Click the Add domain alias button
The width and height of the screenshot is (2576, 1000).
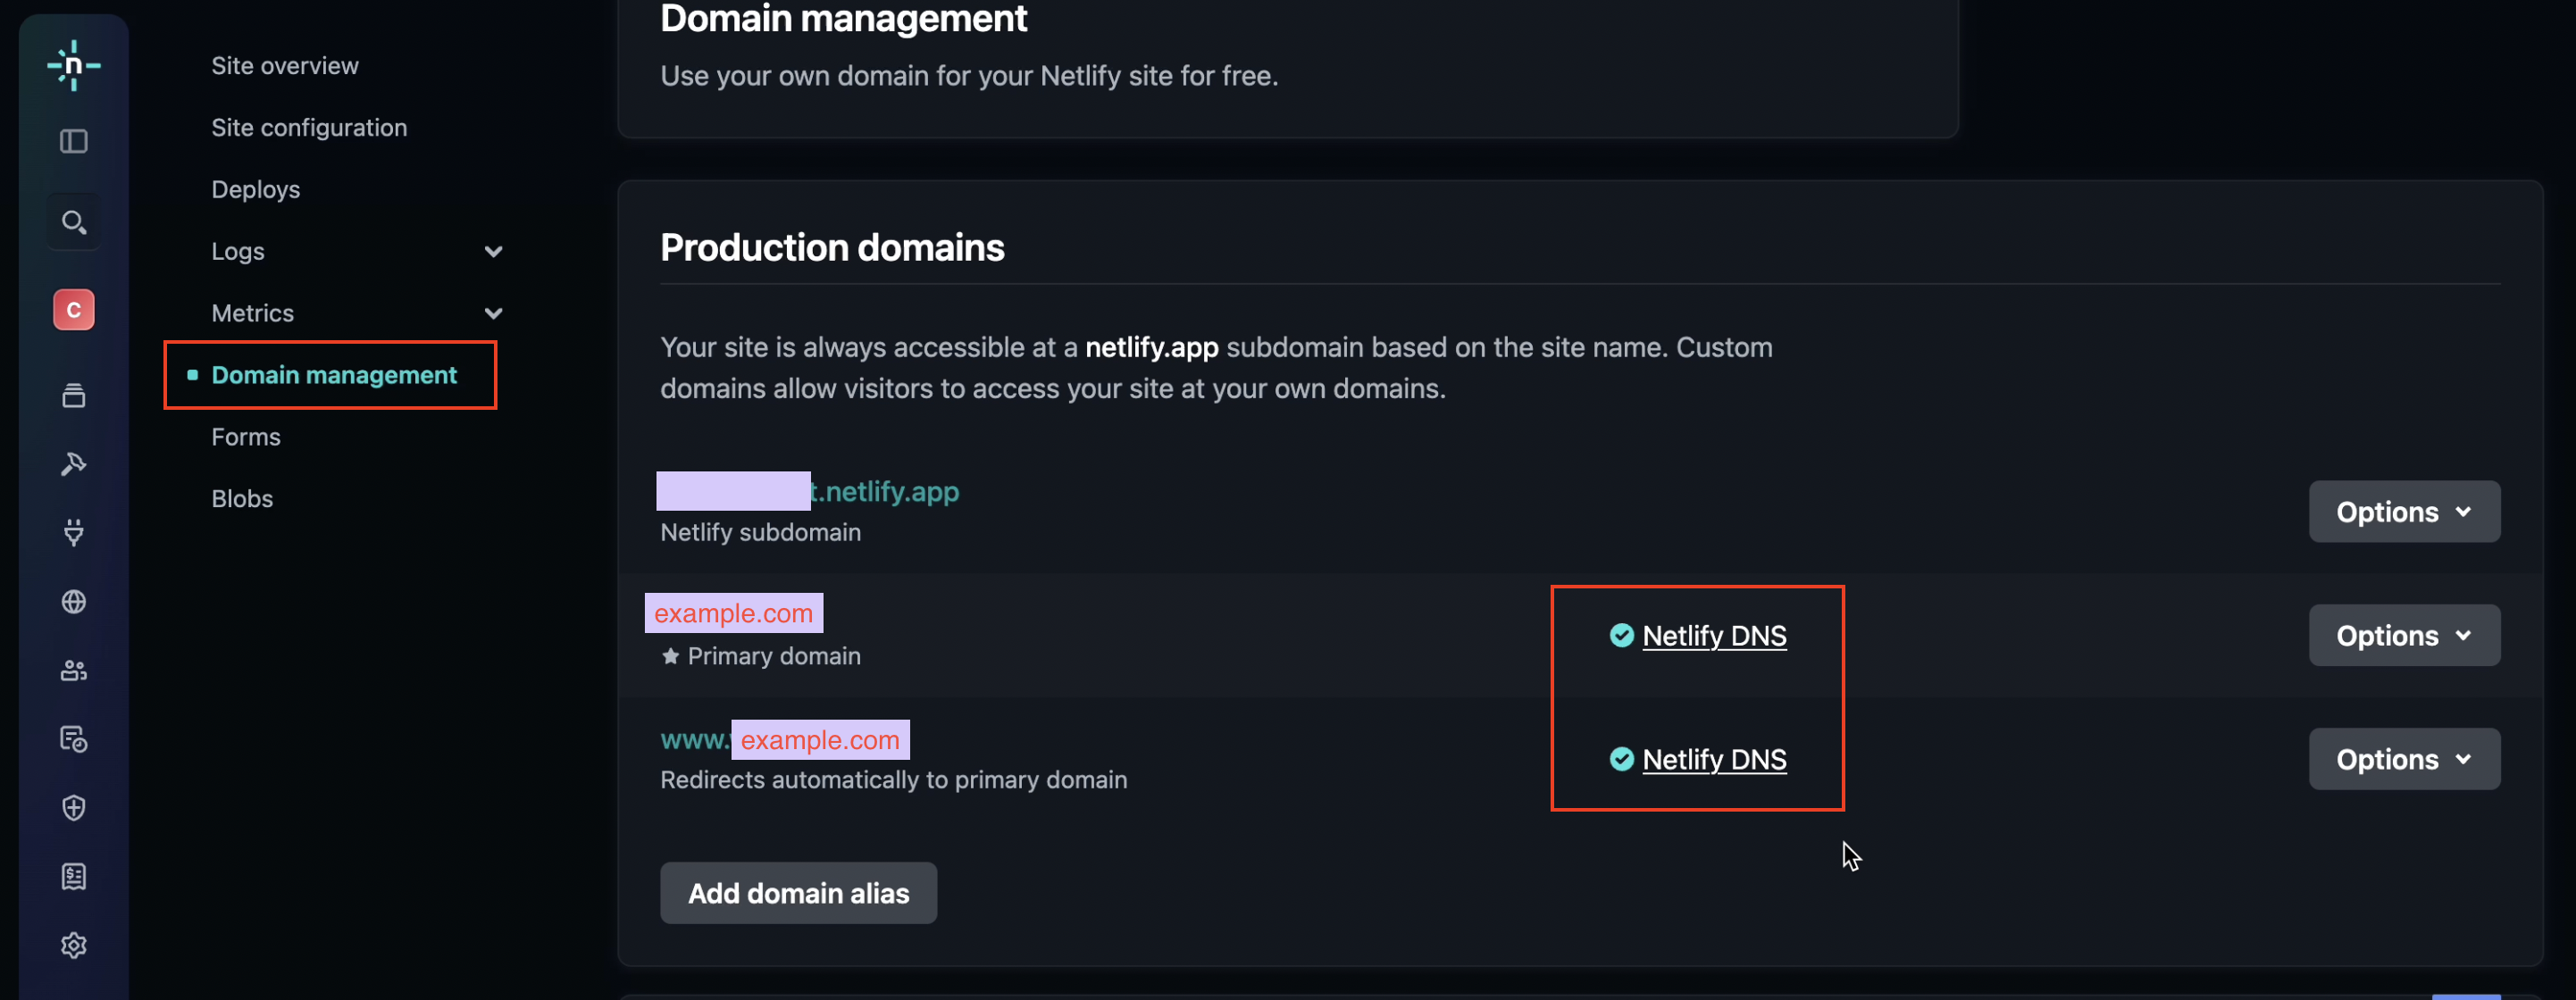pos(798,893)
